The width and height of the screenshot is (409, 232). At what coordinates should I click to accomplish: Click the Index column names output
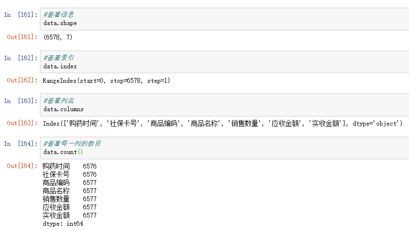click(223, 123)
